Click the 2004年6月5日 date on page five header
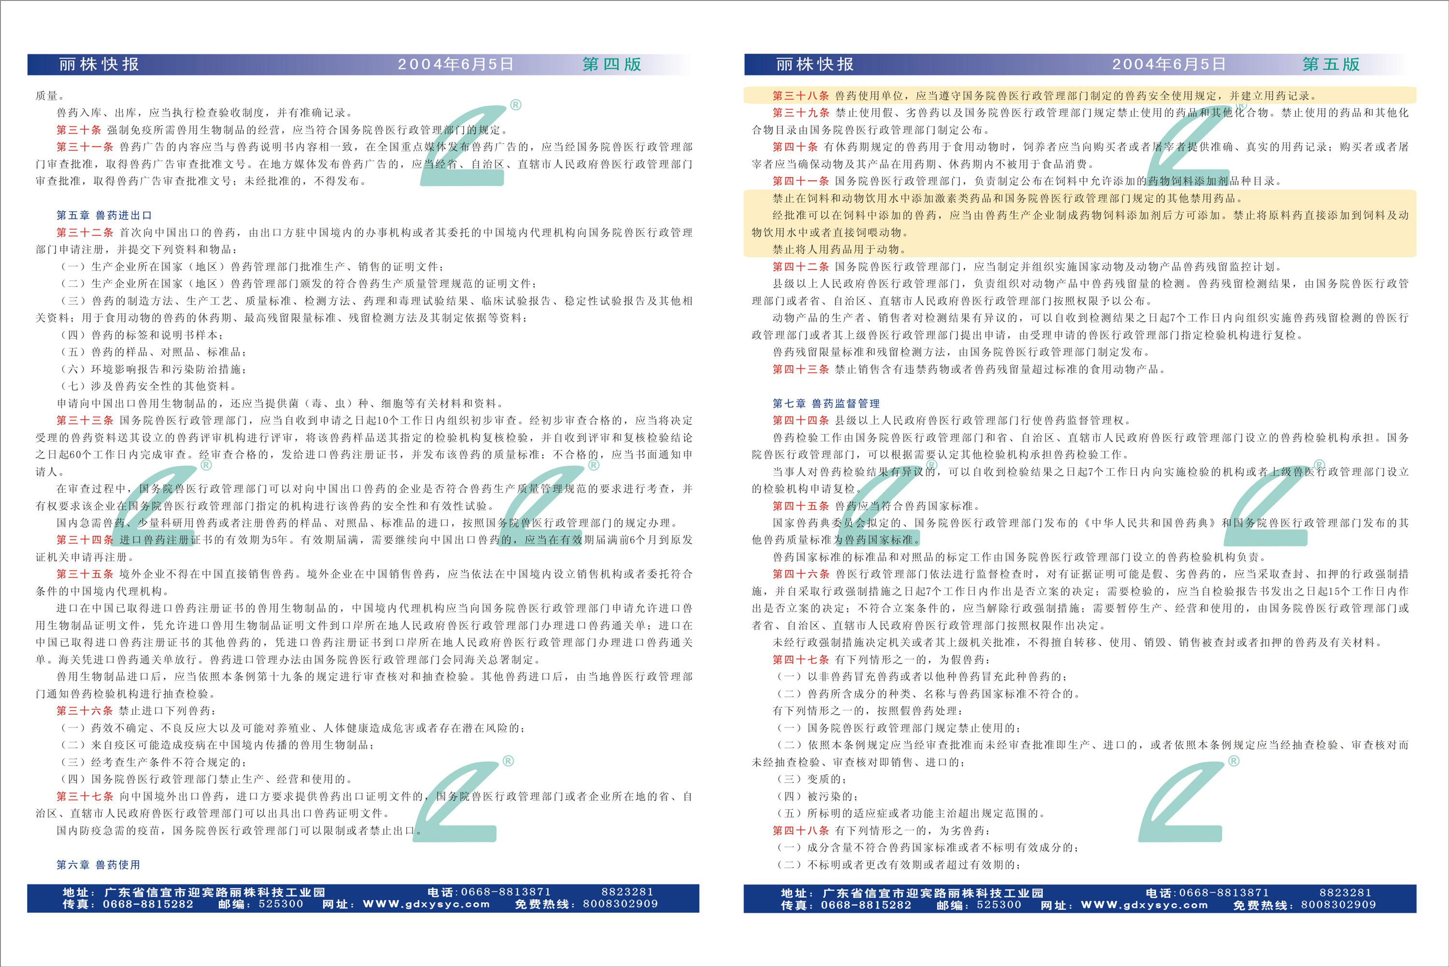This screenshot has height=967, width=1449. click(x=1168, y=64)
